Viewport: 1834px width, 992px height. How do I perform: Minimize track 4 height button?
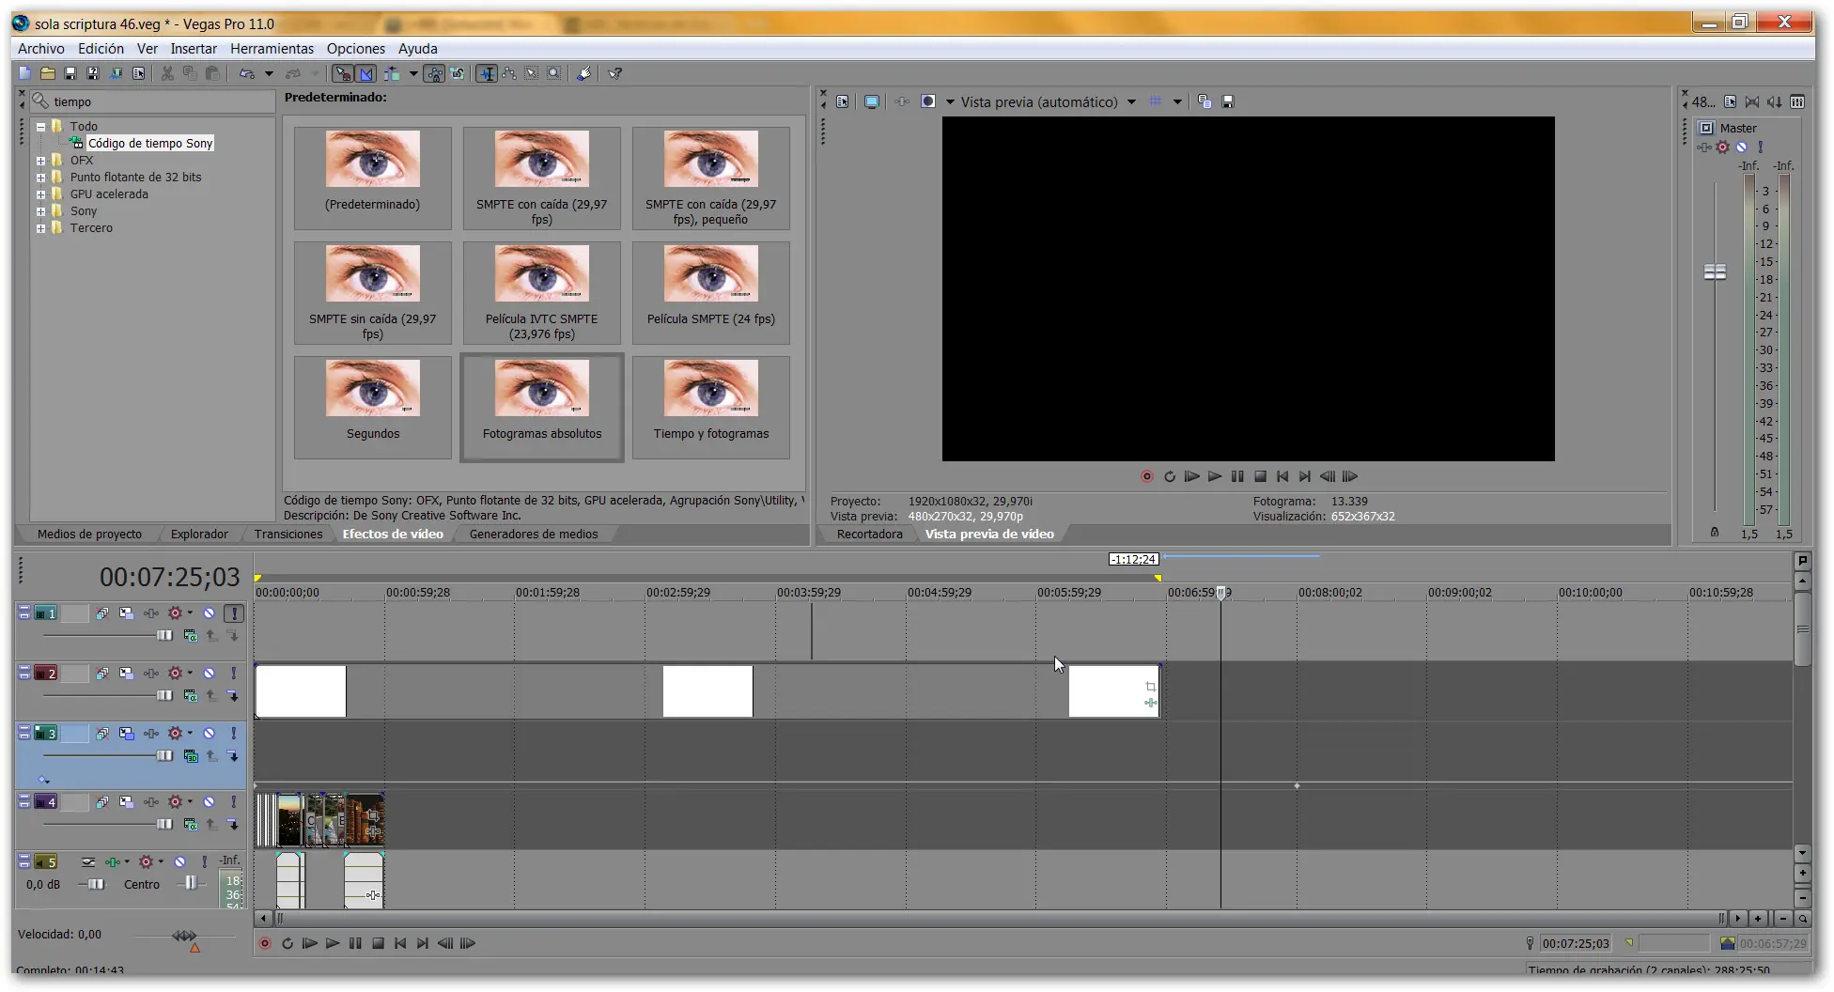[x=24, y=799]
